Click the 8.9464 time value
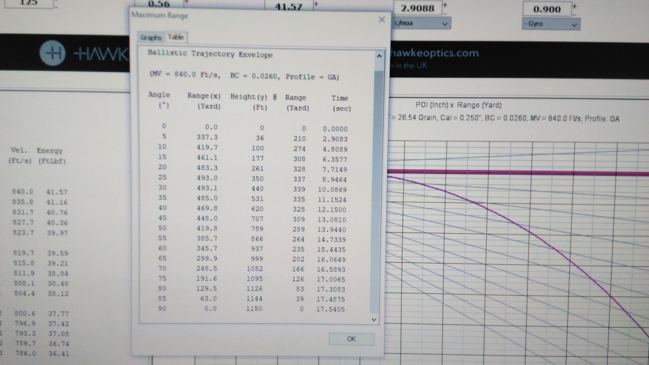Screen dimensions: 649x365 [332, 179]
